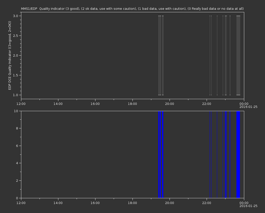
Task: Click the 10 tick label on bottom plot
Action: click(x=17, y=111)
